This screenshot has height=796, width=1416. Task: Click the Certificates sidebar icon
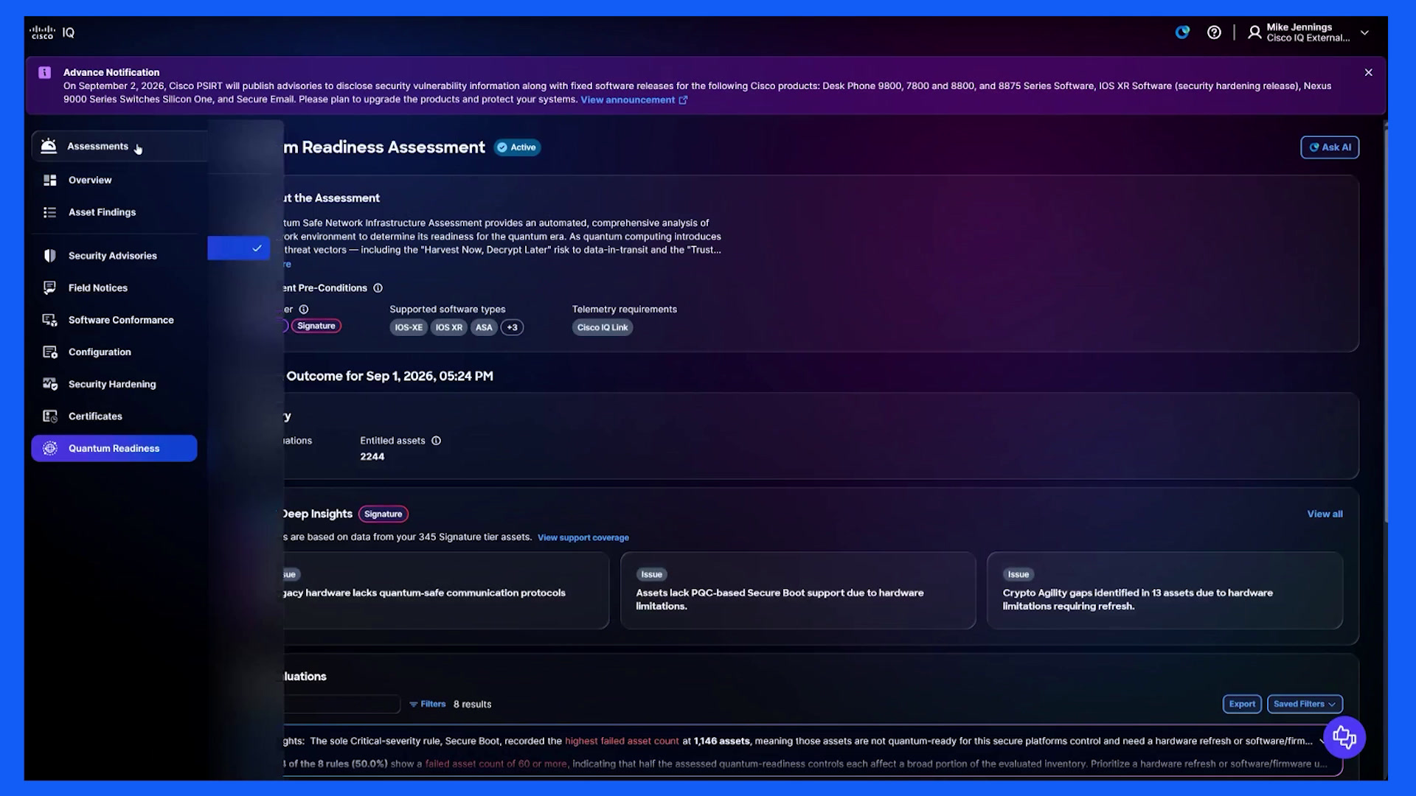click(49, 416)
